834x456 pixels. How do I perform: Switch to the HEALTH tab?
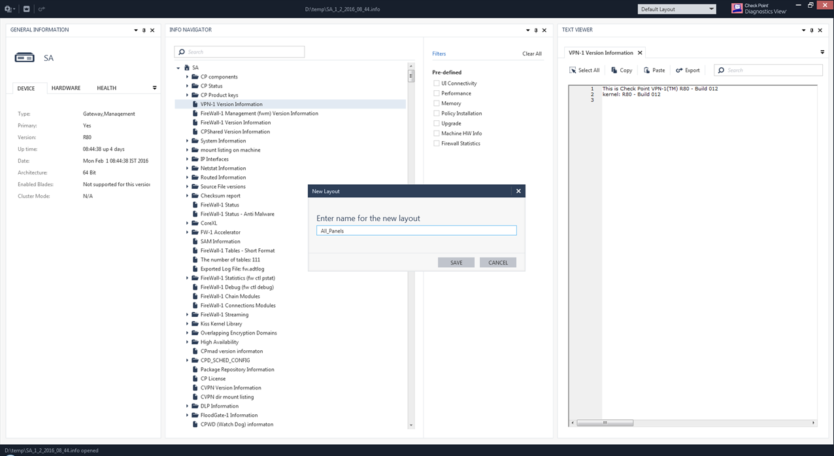tap(107, 88)
